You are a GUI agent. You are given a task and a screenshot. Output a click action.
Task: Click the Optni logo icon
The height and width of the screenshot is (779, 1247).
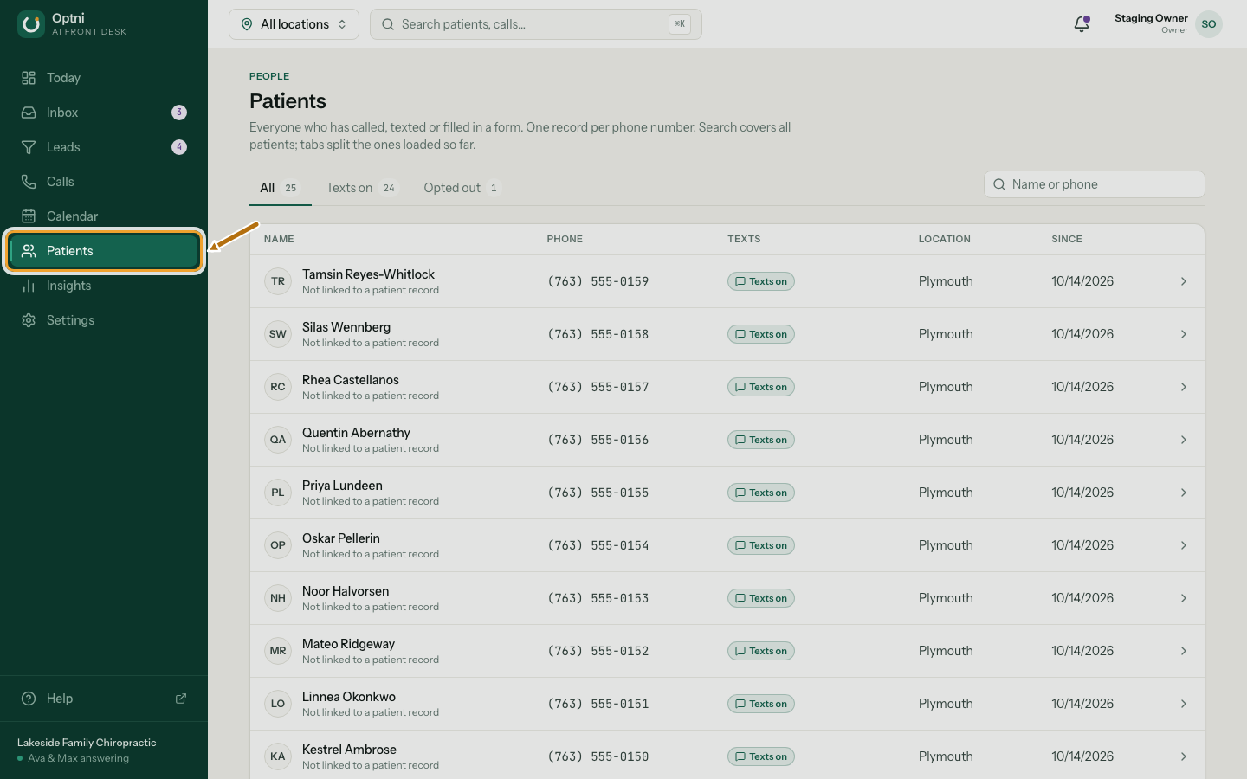coord(31,24)
